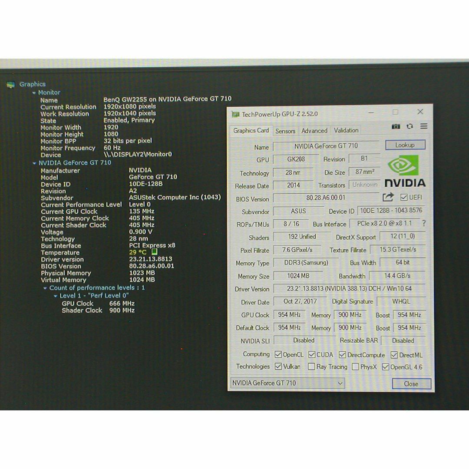Viewport: 469px width, 469px height.
Task: Click the Close button in GPU-Z
Action: (411, 384)
